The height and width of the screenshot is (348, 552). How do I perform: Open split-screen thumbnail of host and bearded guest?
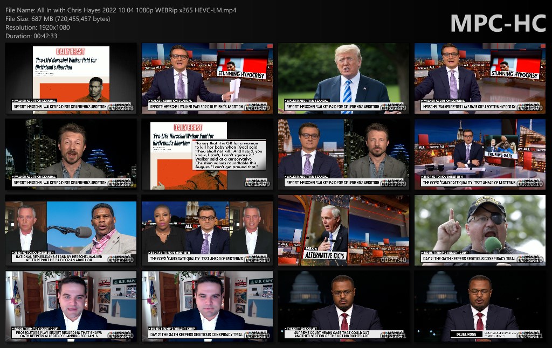click(x=343, y=154)
